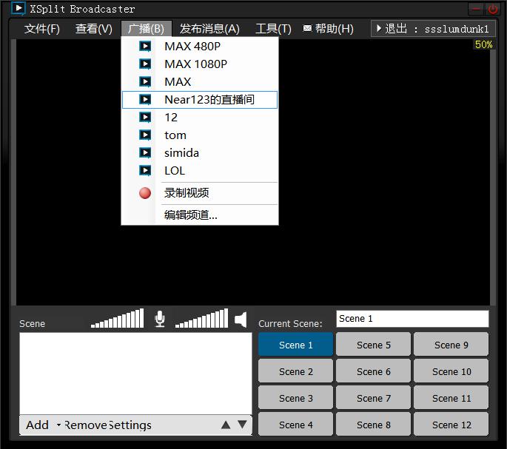Move the selected source down with arrow
The width and height of the screenshot is (507, 449).
(242, 425)
